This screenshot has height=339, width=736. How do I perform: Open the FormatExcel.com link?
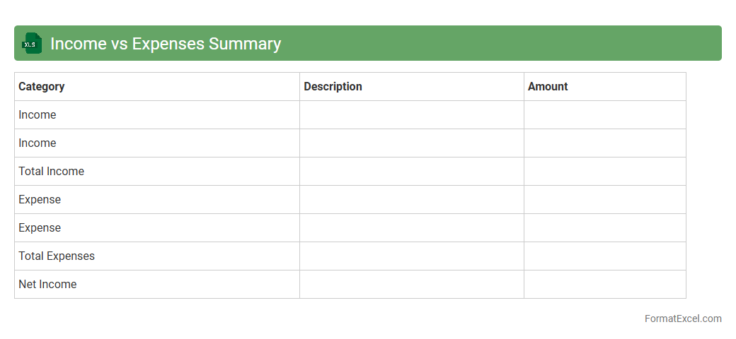[682, 319]
